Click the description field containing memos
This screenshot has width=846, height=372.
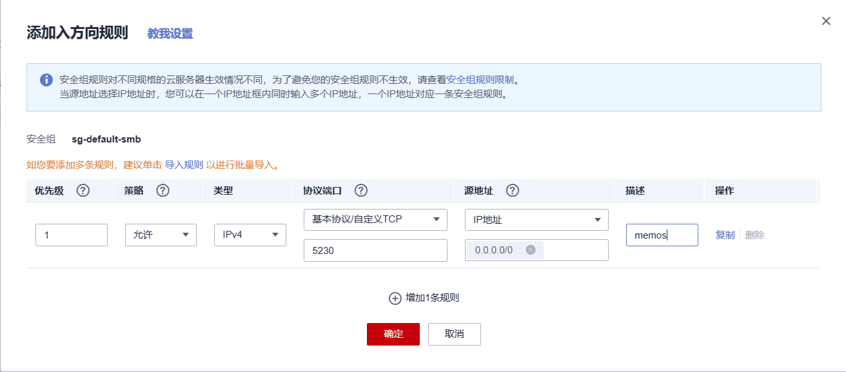(x=662, y=235)
